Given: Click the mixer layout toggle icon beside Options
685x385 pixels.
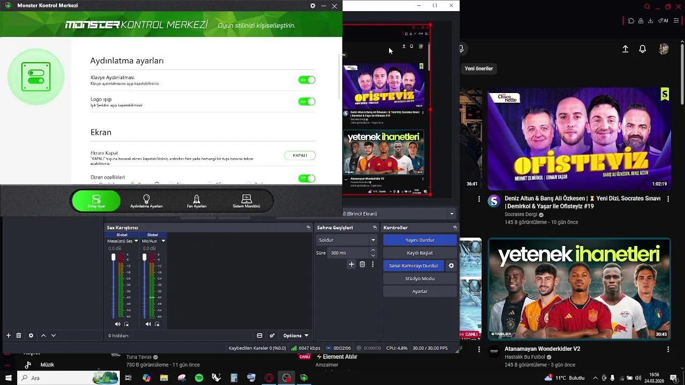Looking at the screenshot, I should click(260, 335).
